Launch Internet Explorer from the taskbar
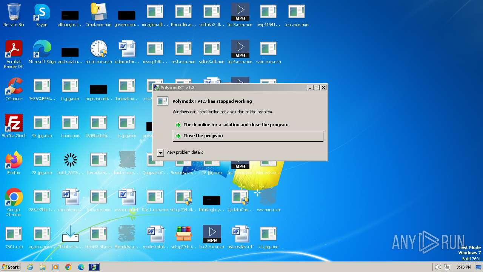Screen dimensions: 483x272 30,267
